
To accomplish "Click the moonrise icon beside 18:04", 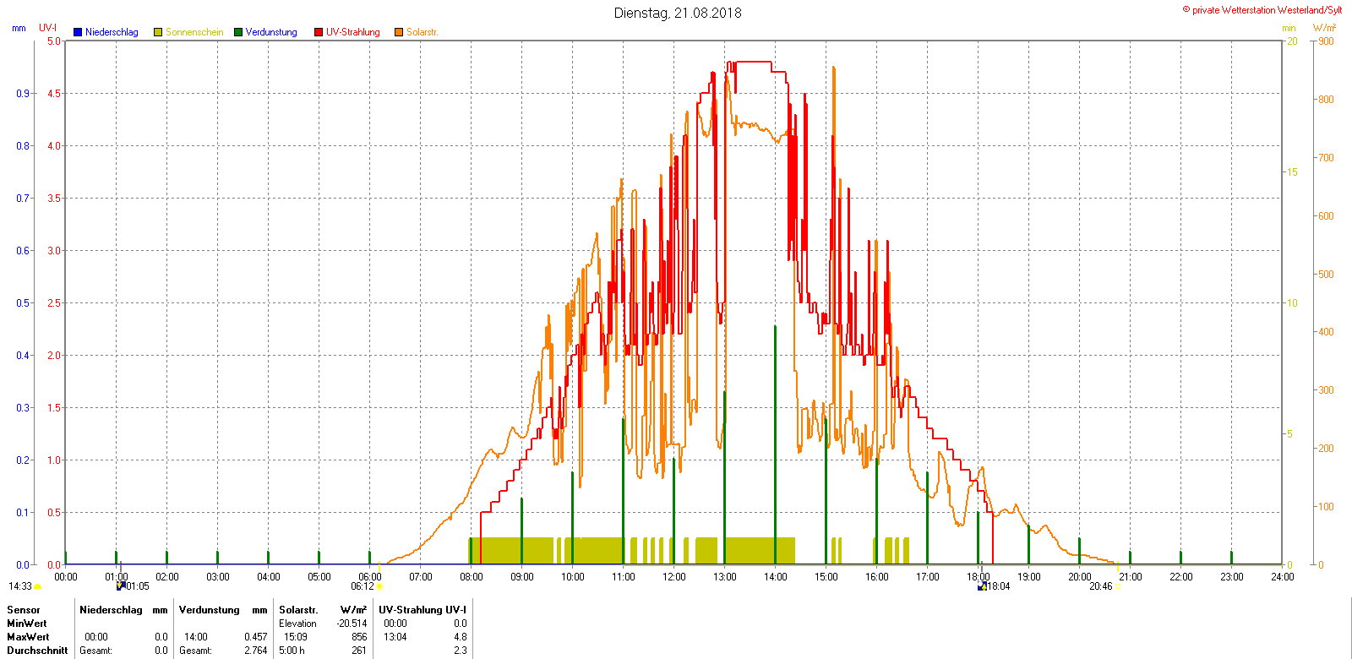I will [982, 585].
